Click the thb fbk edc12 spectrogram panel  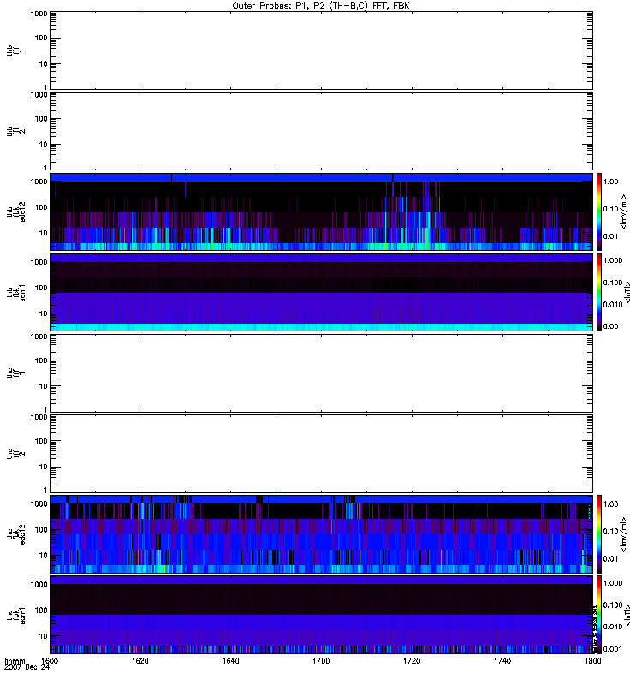pyautogui.click(x=321, y=211)
